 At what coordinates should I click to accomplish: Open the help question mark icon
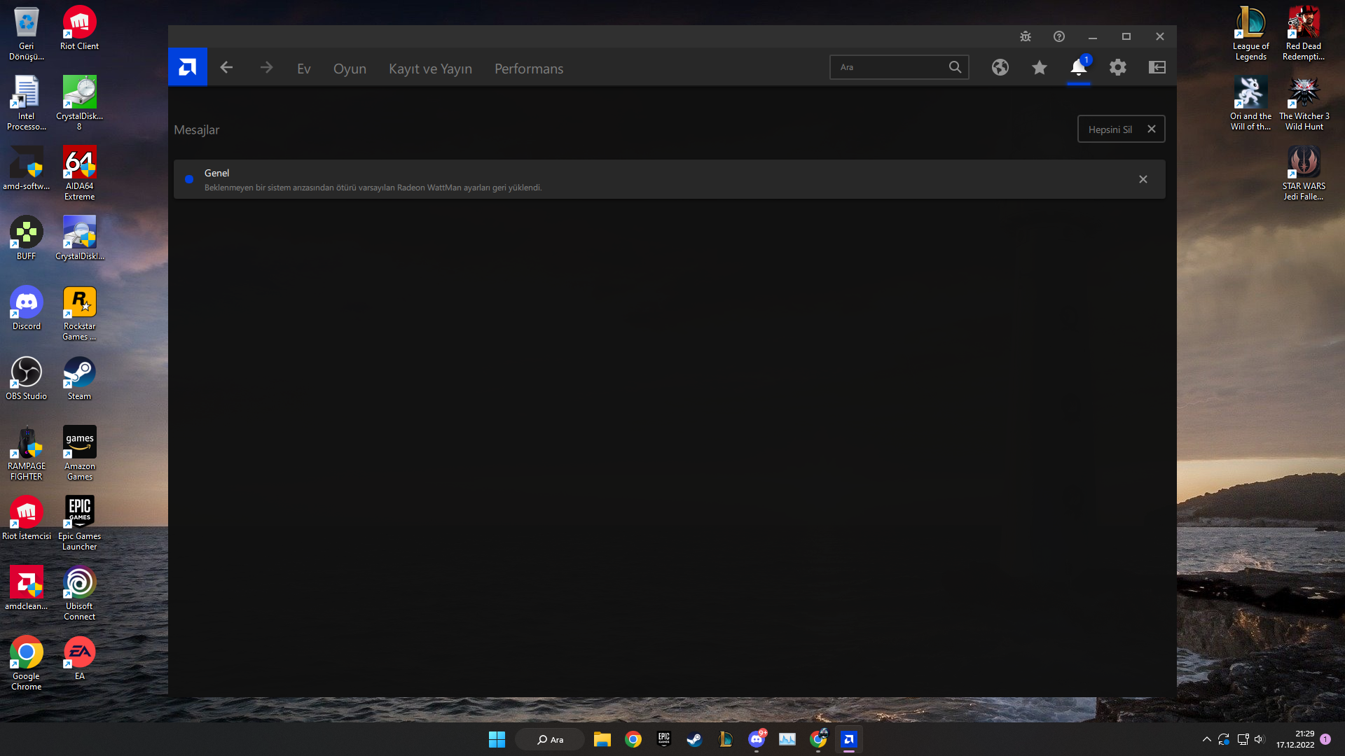[x=1059, y=36]
